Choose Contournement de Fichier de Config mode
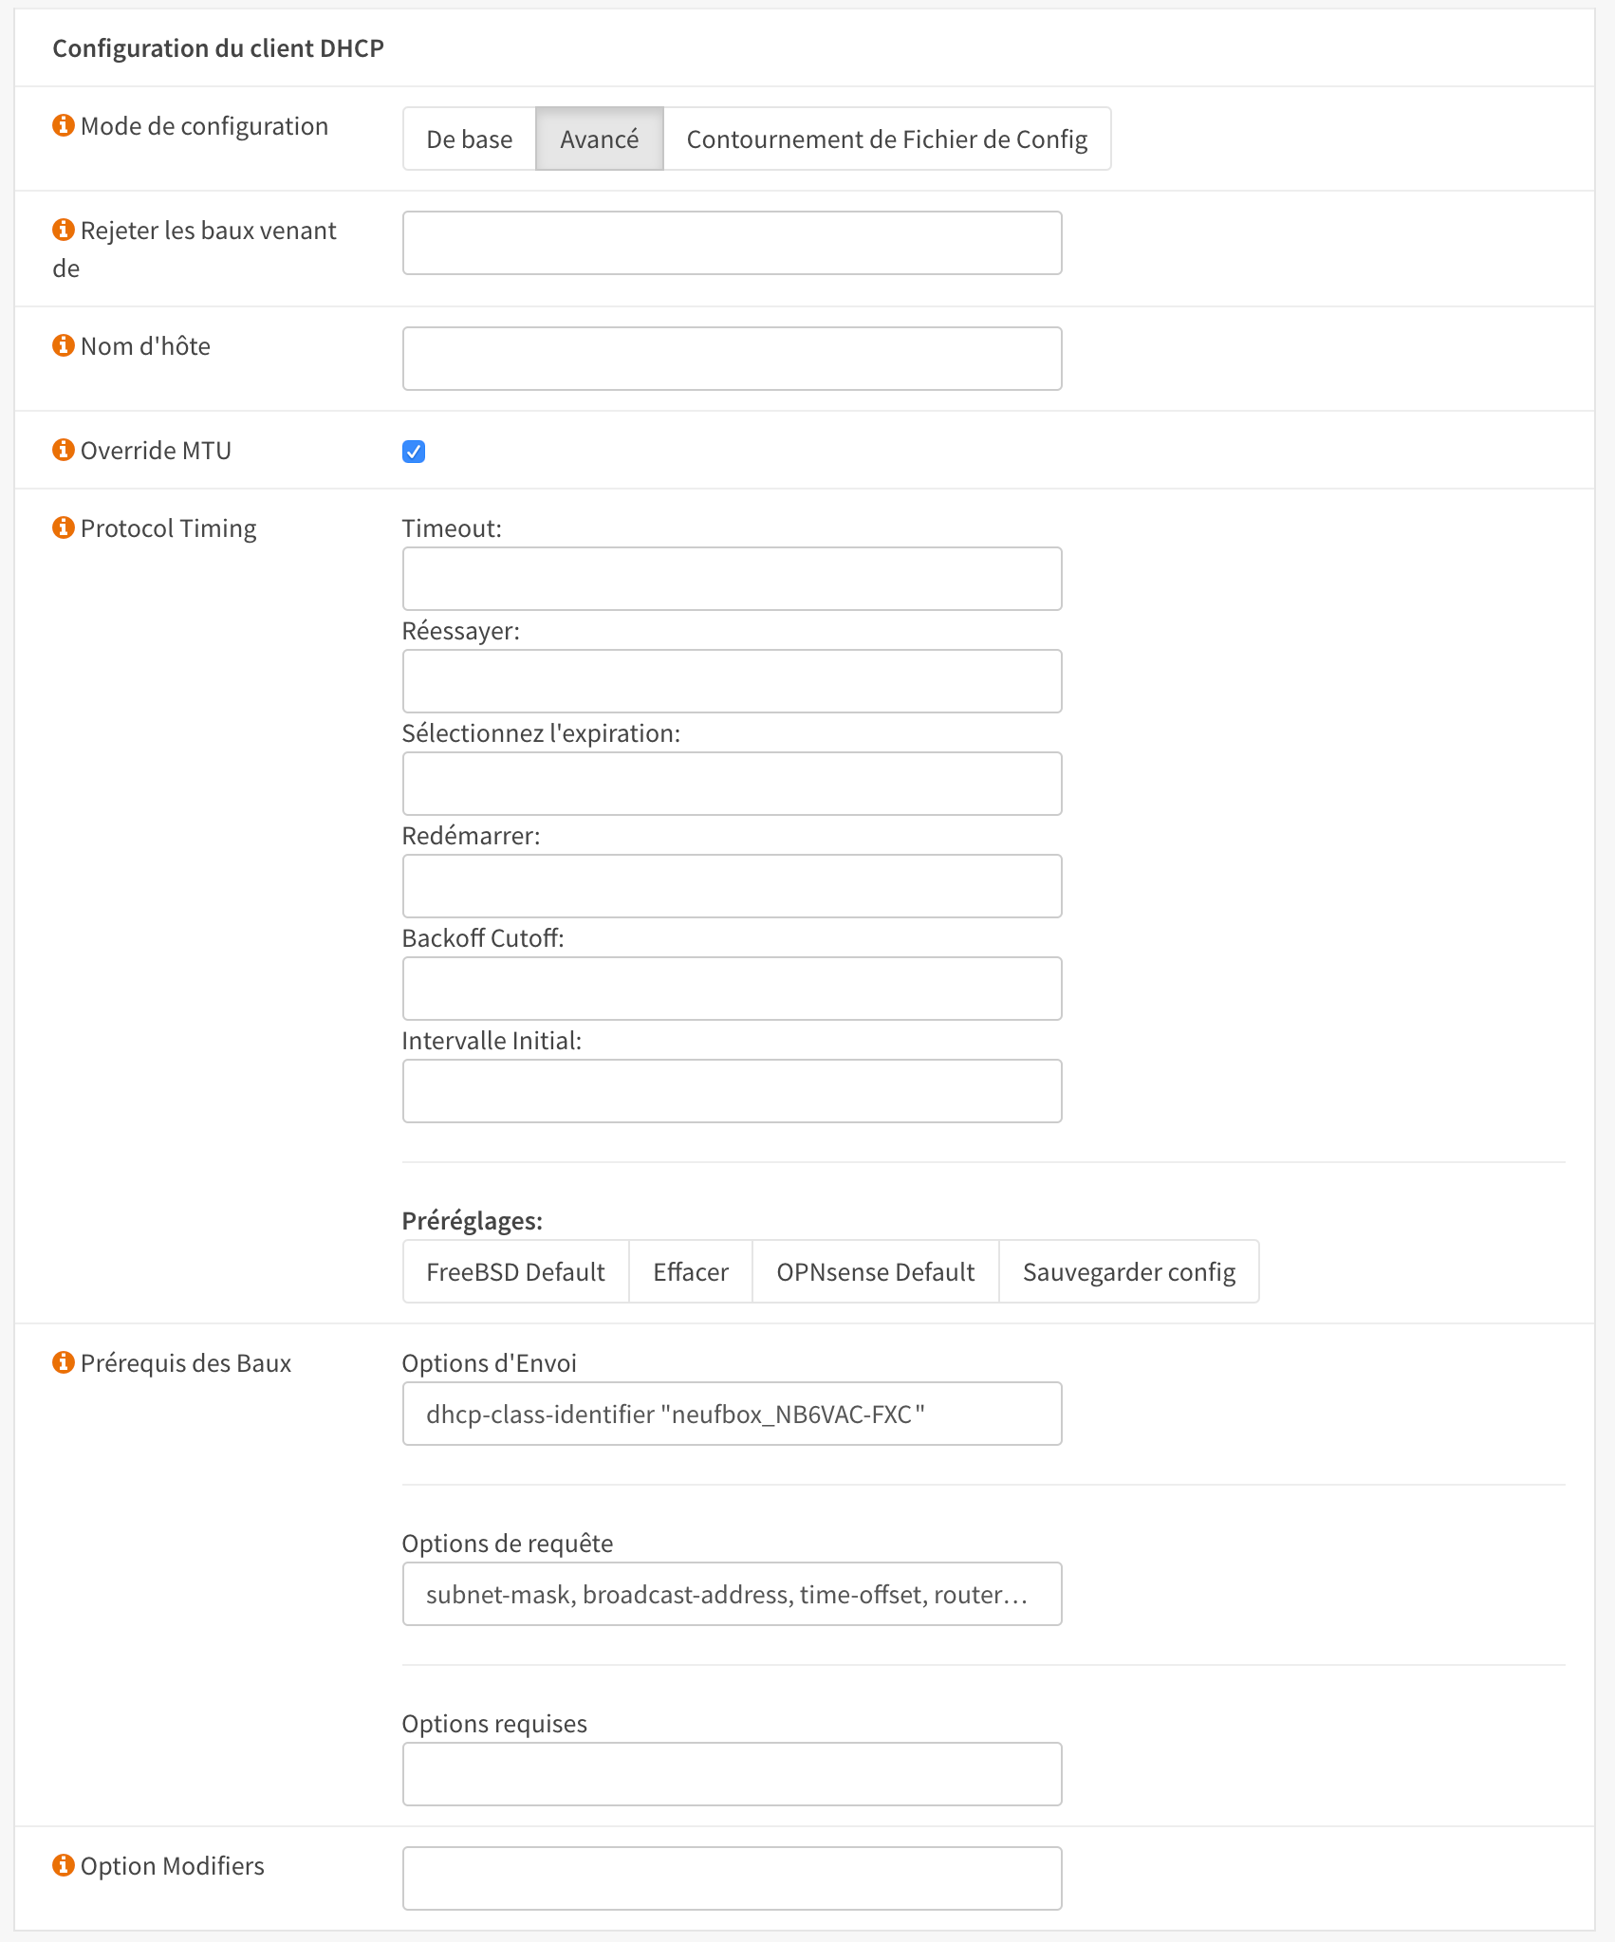 [x=886, y=139]
